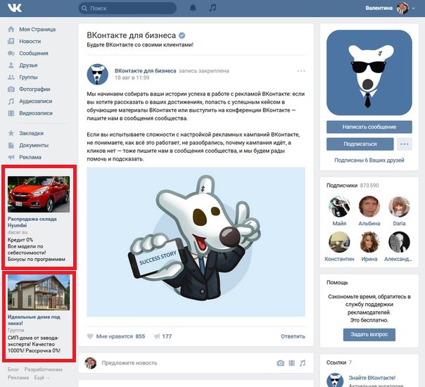The height and width of the screenshot is (387, 425).
Task: Open the three-dot button next to Подписаться
Action: coord(405,144)
